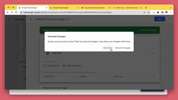Bookmark this page with star icon
The image size is (178, 100).
[148, 12]
